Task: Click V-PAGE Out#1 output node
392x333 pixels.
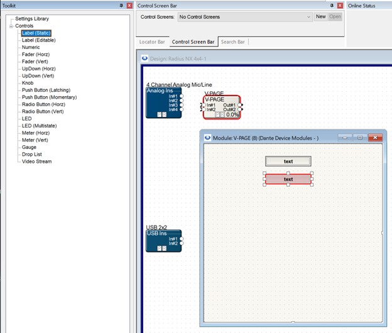Action: (x=239, y=105)
